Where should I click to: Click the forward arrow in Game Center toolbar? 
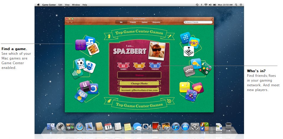[72, 22]
